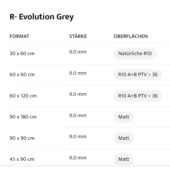This screenshot has height=172, width=170.
Task: Click the OBERFLÄCHEN column header
Action: 131,36
